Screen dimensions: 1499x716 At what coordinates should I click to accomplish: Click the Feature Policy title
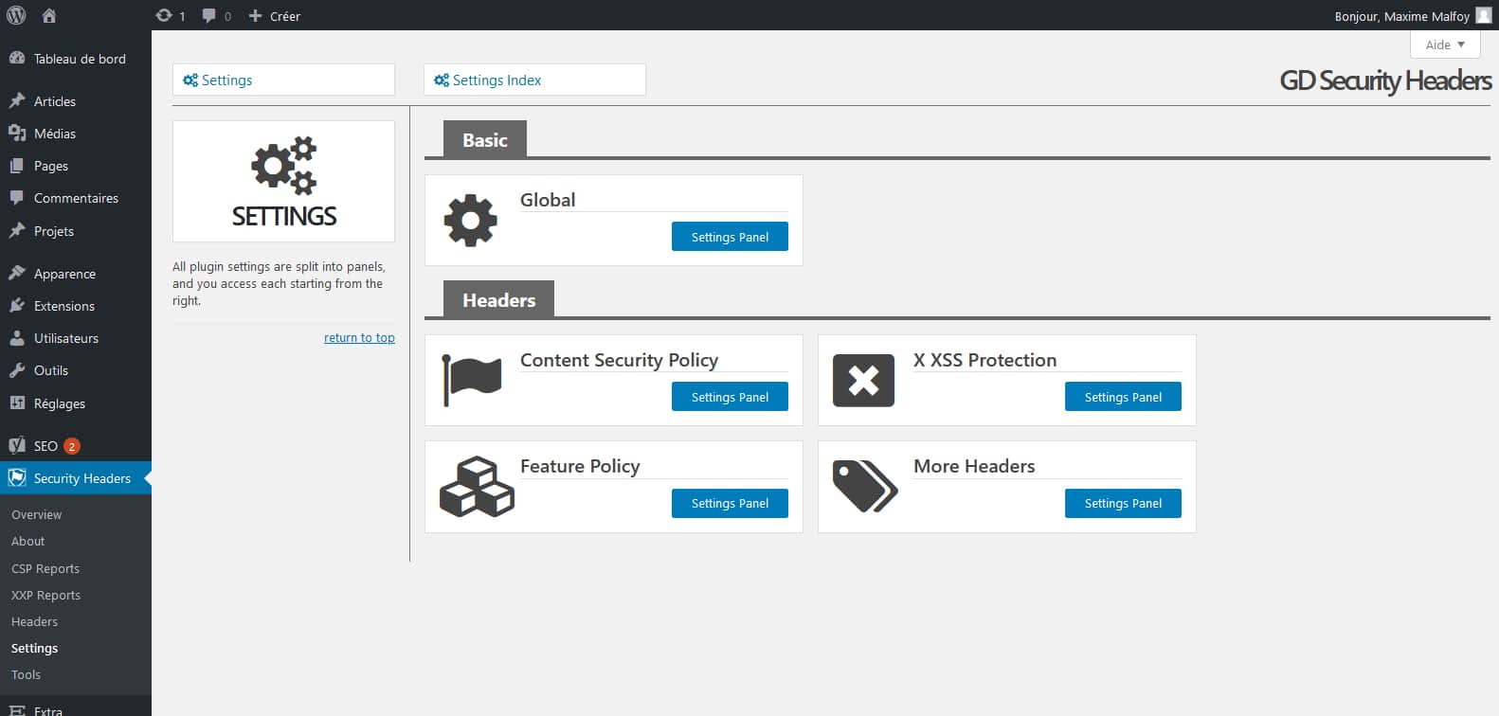coord(580,466)
